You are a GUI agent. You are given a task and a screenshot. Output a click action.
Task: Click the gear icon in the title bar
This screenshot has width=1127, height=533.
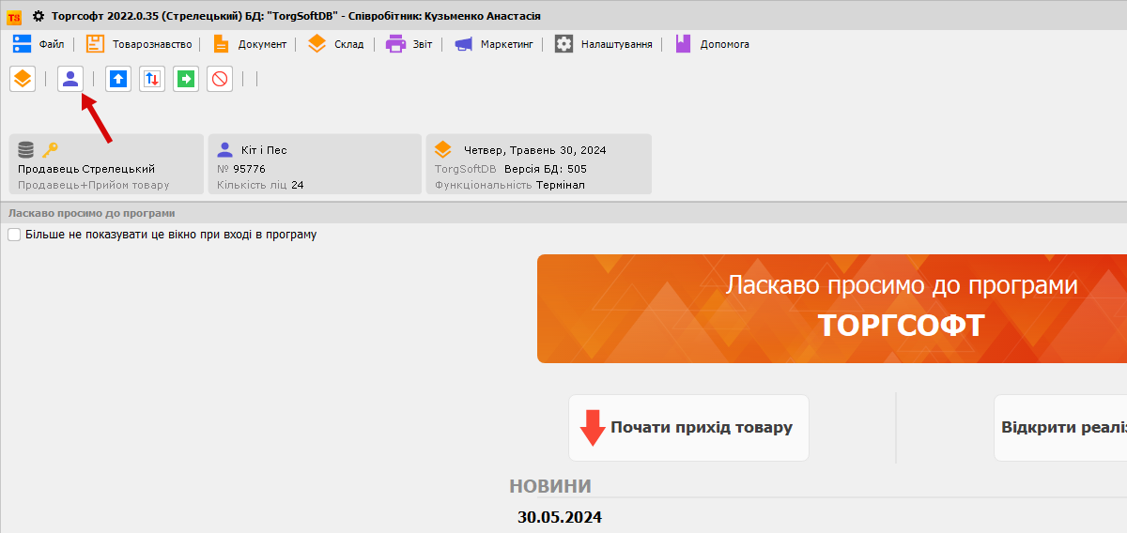(39, 17)
